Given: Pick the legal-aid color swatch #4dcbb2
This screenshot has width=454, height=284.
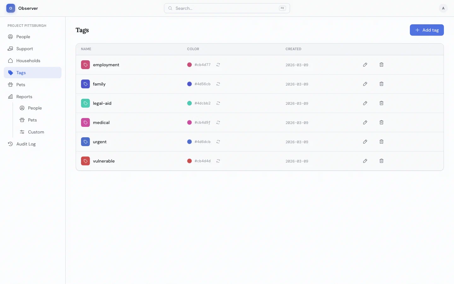Looking at the screenshot, I should tap(189, 103).
